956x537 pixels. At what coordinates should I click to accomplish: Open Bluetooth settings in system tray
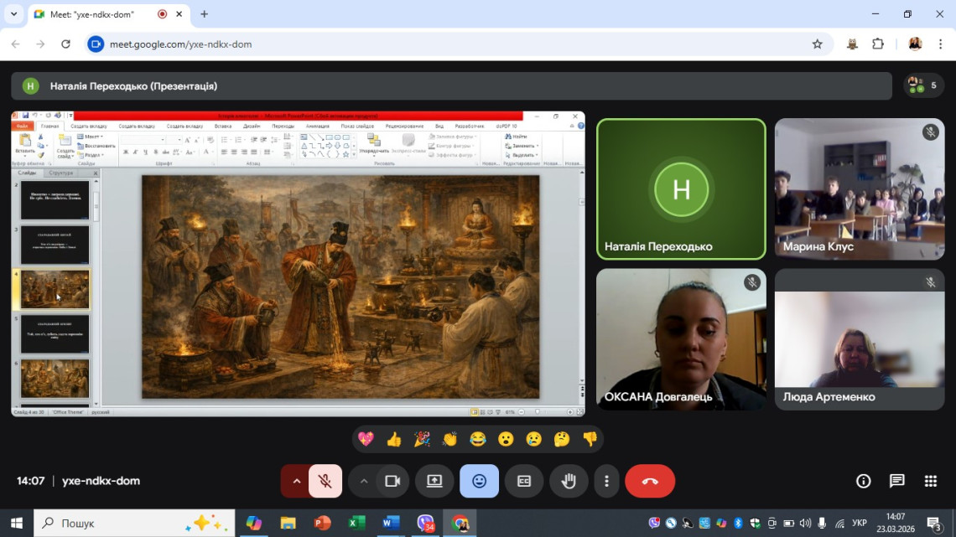tap(738, 523)
